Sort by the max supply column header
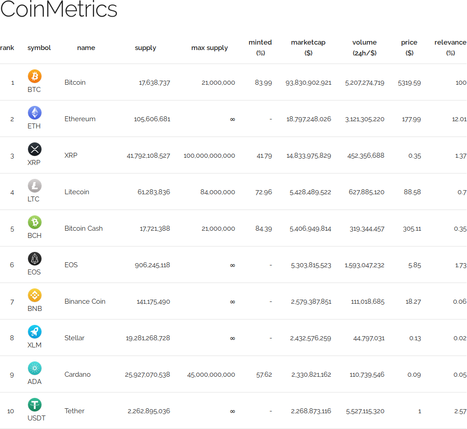 point(209,48)
